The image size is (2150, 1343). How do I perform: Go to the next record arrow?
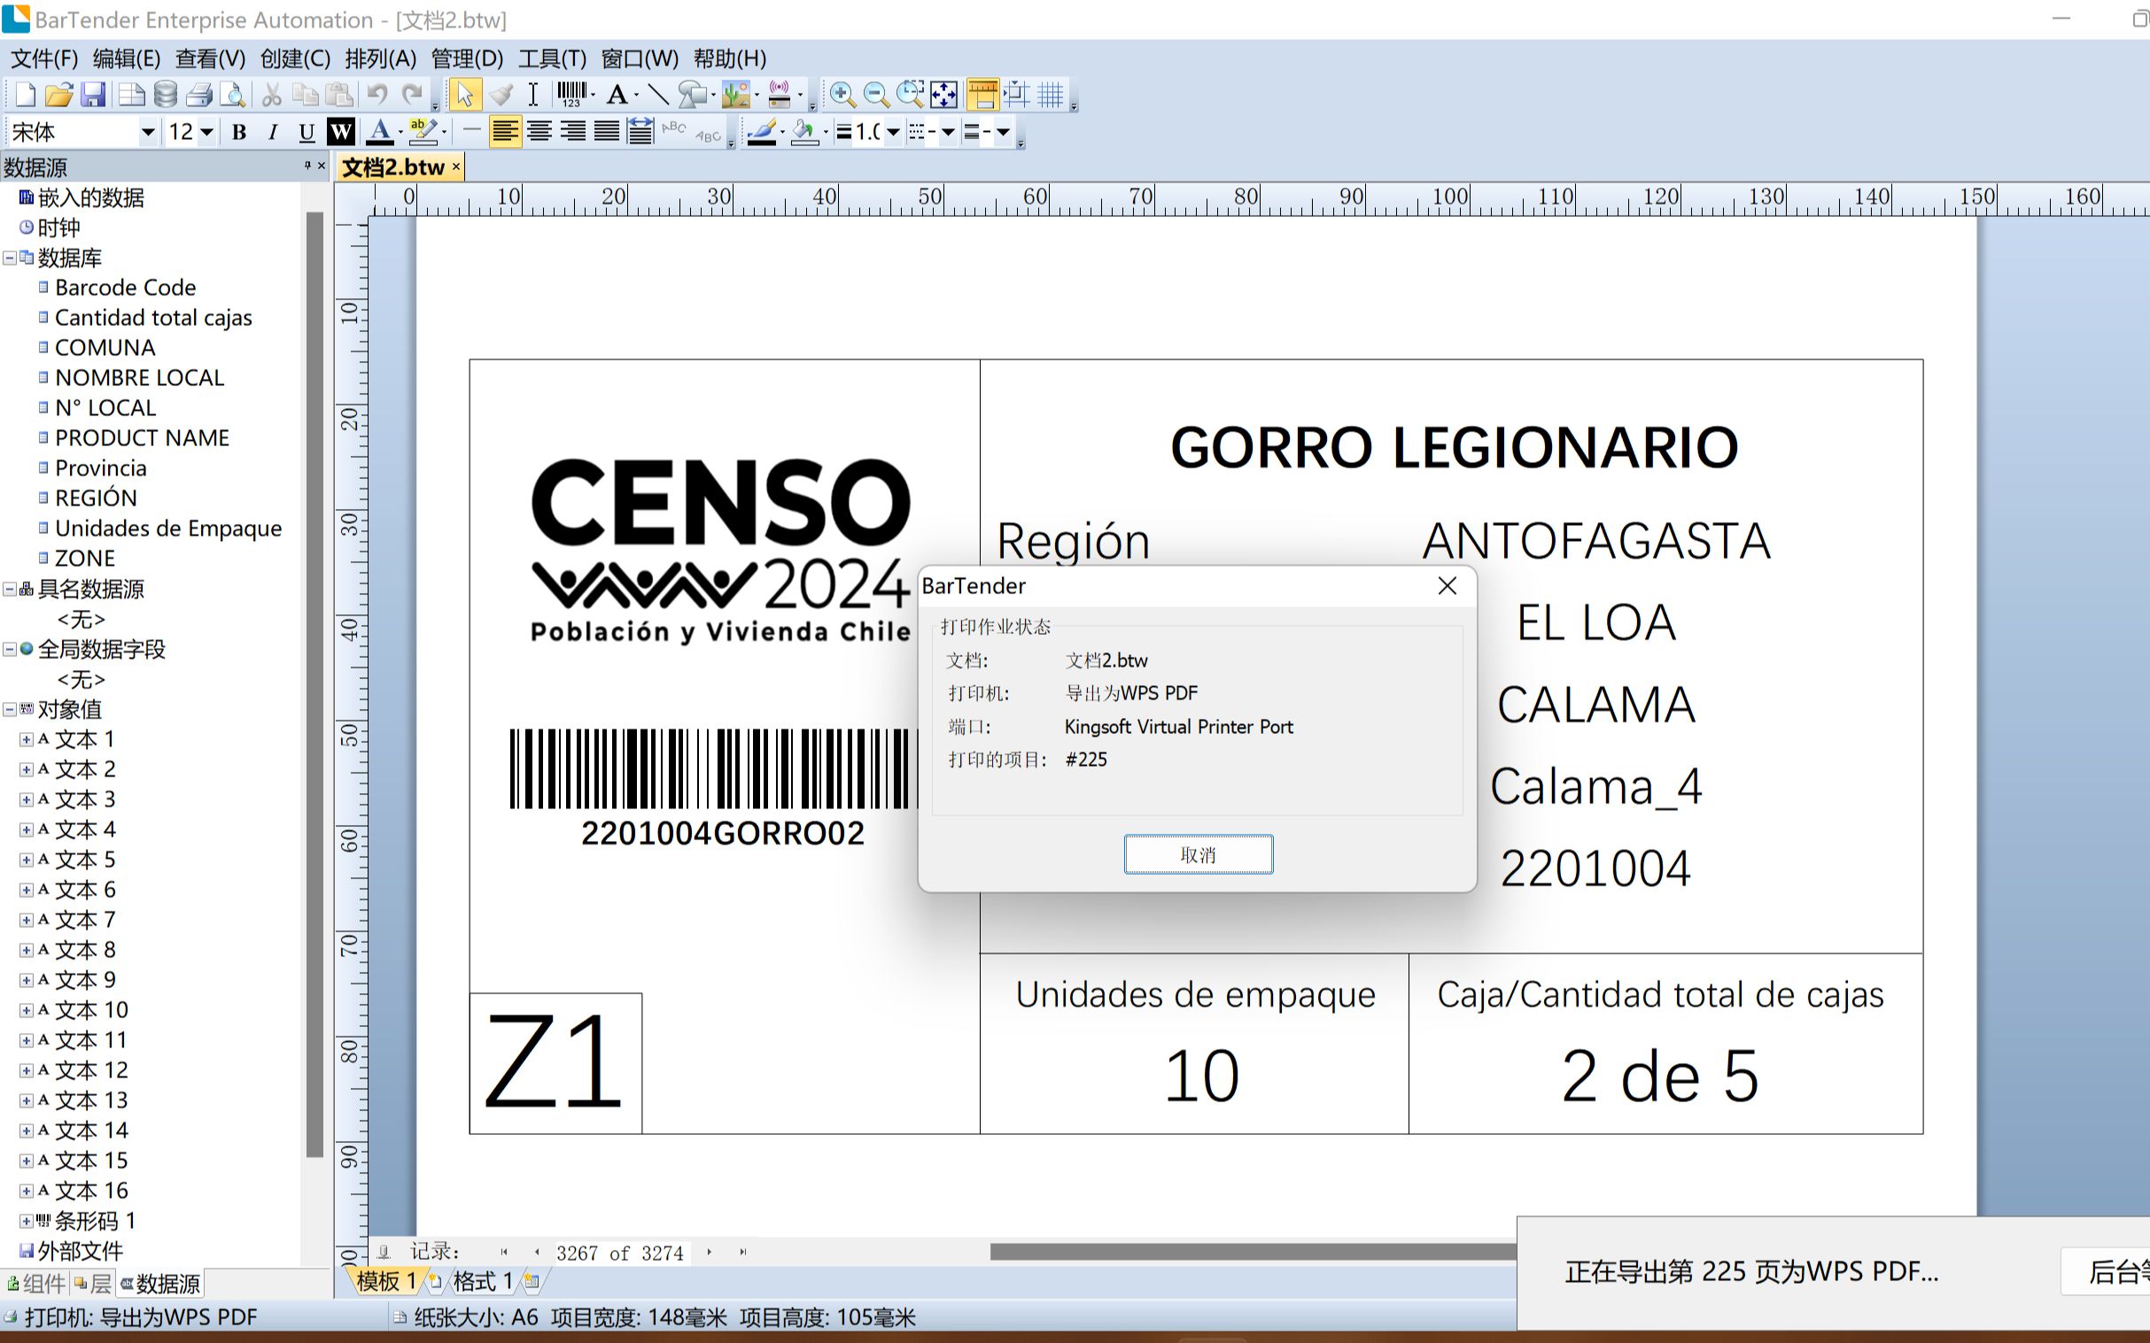pyautogui.click(x=710, y=1252)
